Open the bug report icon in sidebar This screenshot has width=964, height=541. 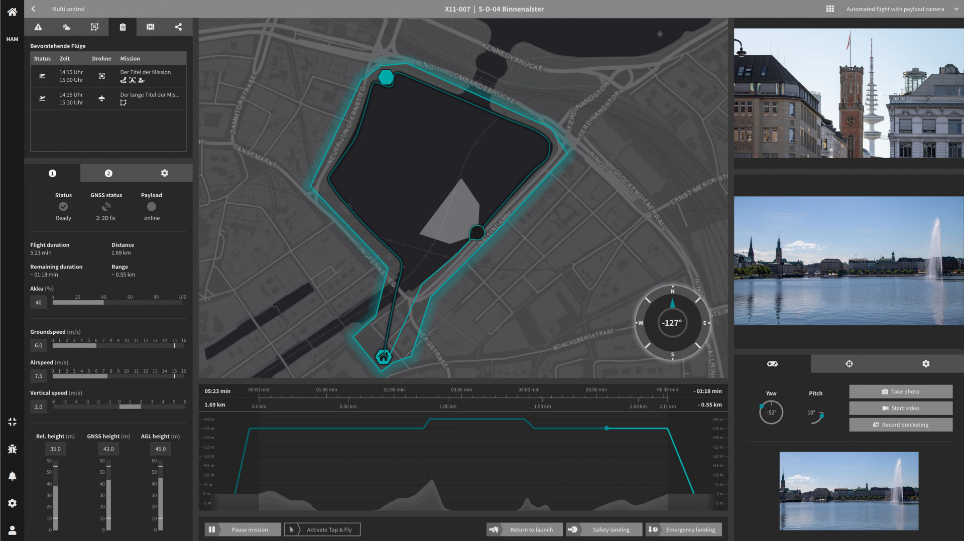pos(12,449)
